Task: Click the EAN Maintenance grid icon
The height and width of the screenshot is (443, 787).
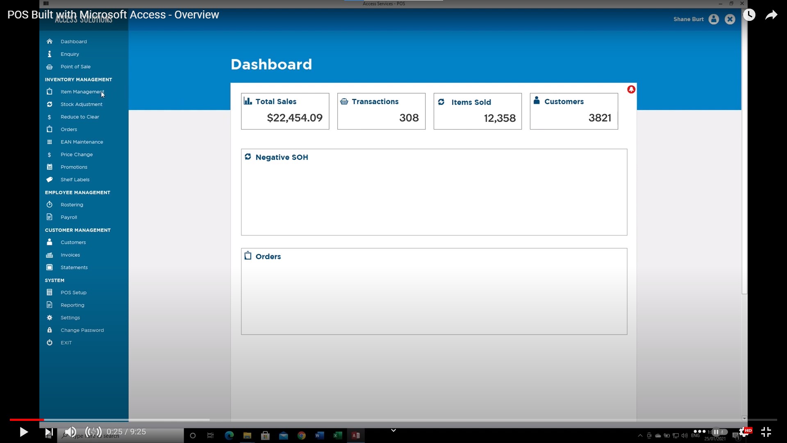Action: (x=50, y=142)
